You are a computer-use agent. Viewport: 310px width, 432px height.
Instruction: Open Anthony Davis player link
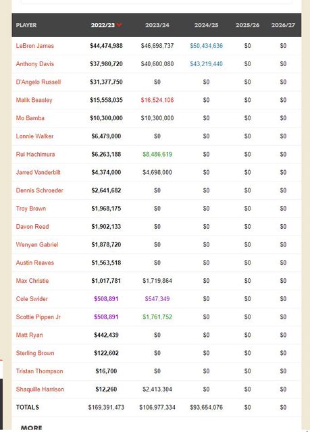coord(34,64)
